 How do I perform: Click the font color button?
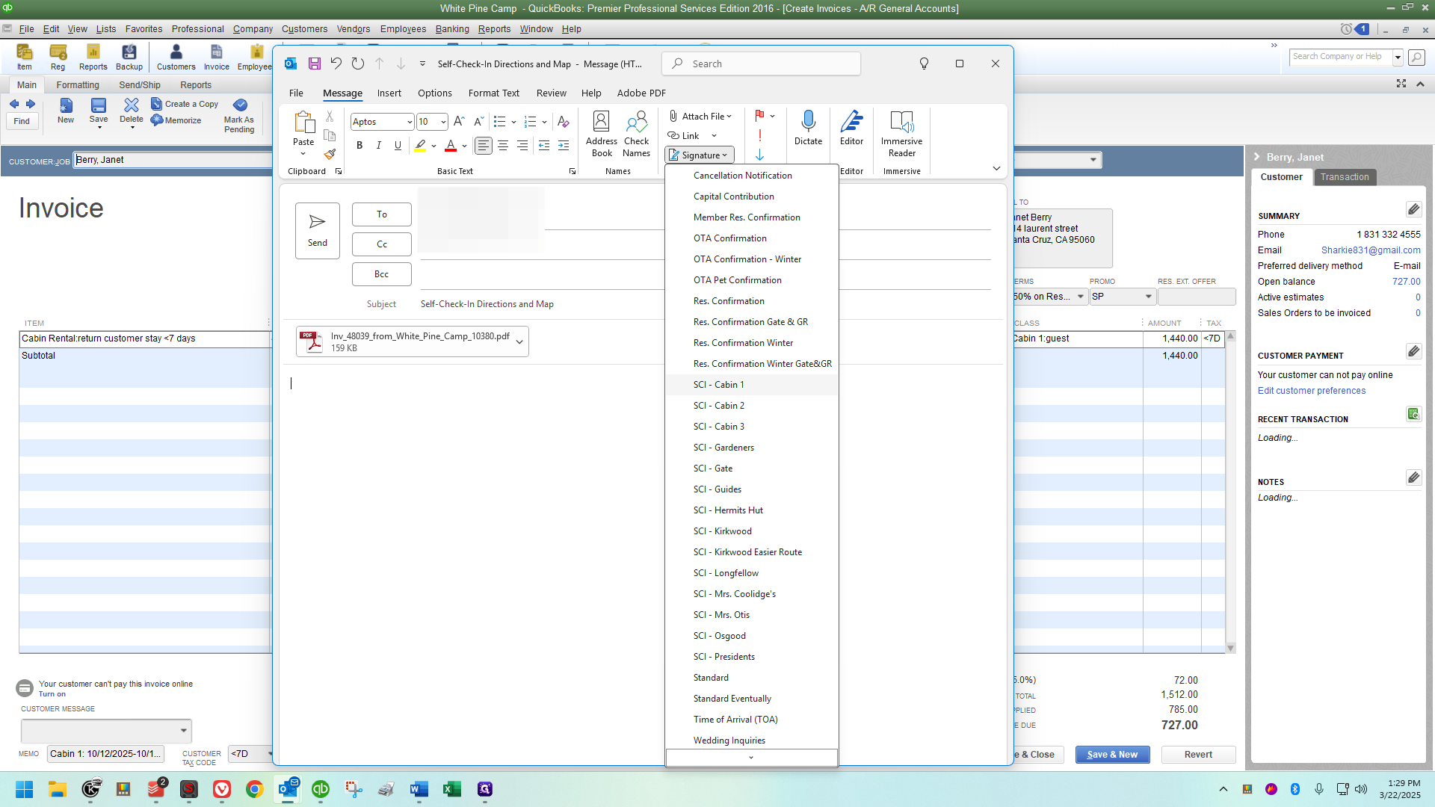coord(451,146)
